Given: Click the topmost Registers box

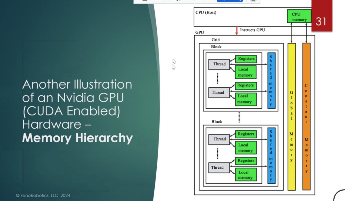Looking at the screenshot, I should coord(246,59).
